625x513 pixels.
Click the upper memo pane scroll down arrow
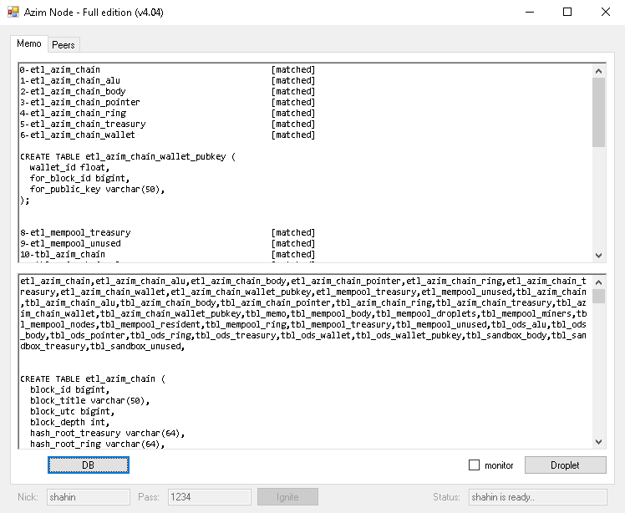598,255
